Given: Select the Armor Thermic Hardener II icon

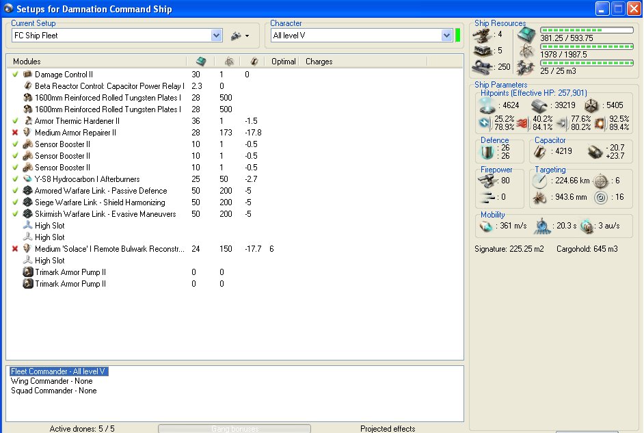Looking at the screenshot, I should click(x=27, y=121).
